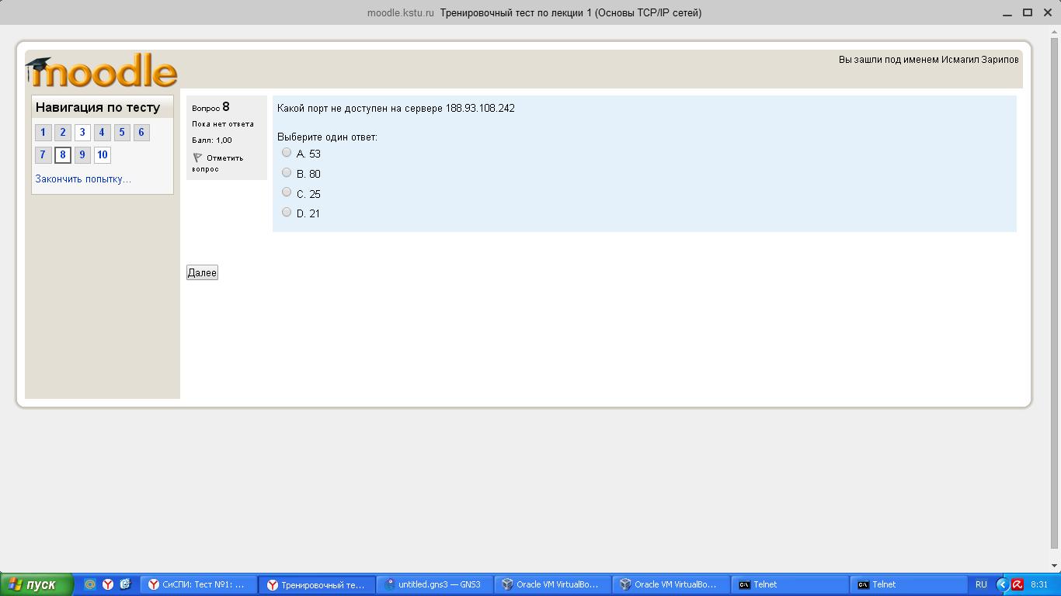Switch to Тренировочный тест taskbar tab
1061x596 pixels.
pos(316,584)
